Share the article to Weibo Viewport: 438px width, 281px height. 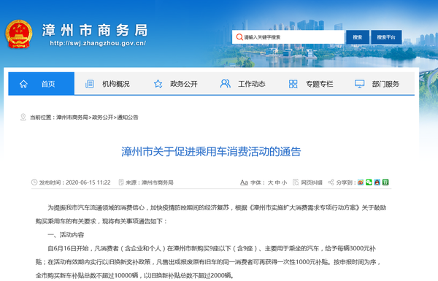[361, 182]
